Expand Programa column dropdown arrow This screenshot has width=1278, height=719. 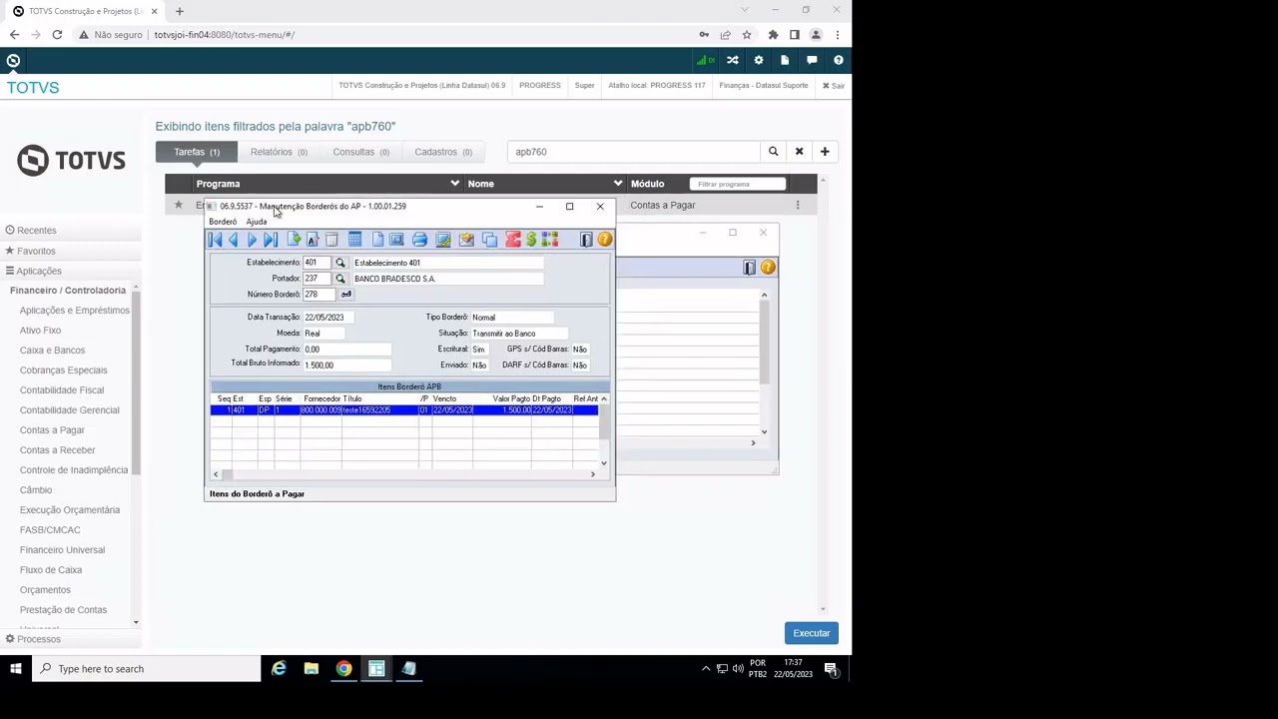454,184
